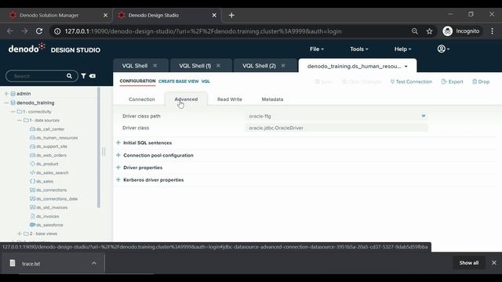Click Test Connection button
This screenshot has width=502, height=282.
click(411, 81)
